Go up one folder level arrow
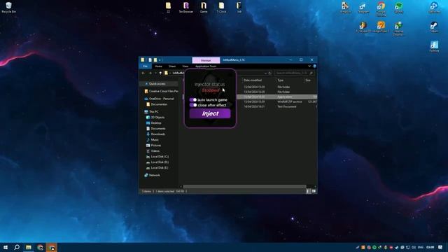The image size is (448, 252). click(160, 73)
